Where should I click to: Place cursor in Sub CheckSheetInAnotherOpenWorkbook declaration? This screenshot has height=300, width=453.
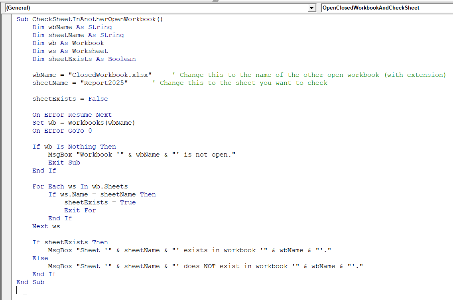pos(90,19)
